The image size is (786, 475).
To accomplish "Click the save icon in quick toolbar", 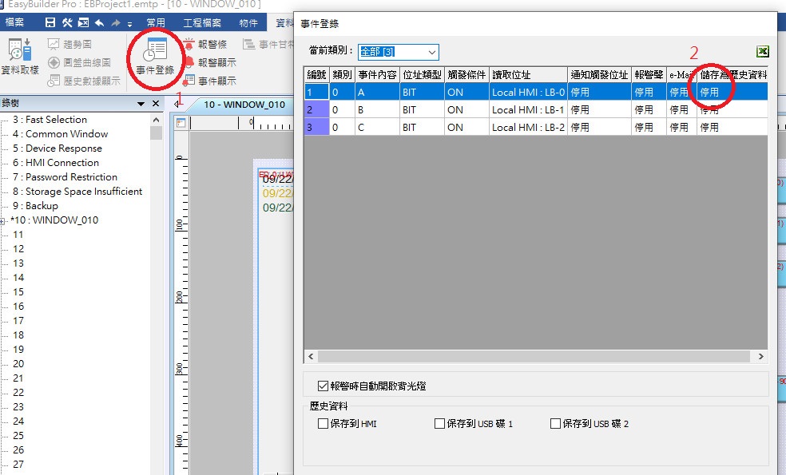I will 51,23.
